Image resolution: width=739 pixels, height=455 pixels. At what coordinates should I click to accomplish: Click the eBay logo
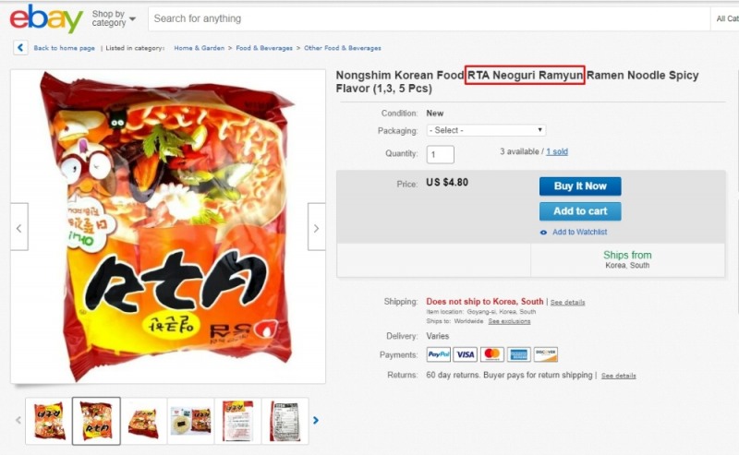[x=45, y=18]
